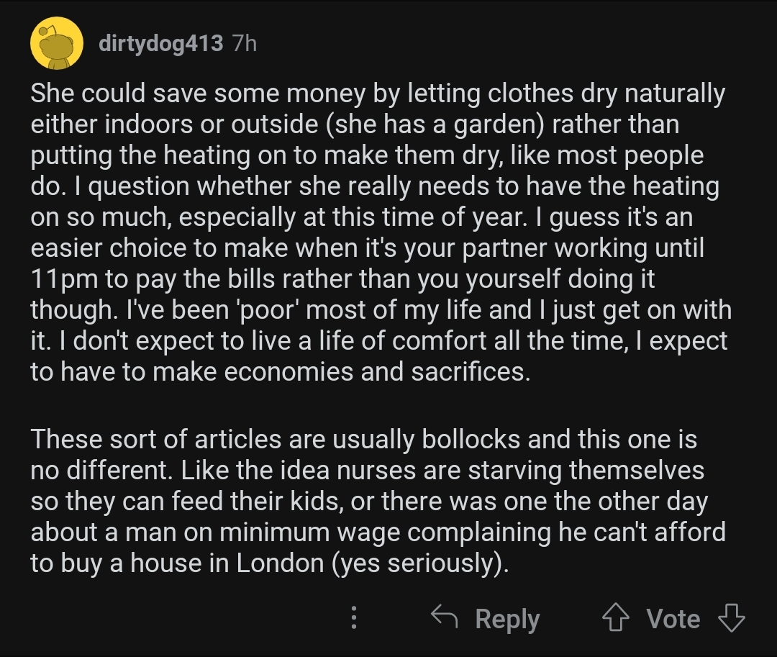The width and height of the screenshot is (777, 657).
Task: Downvote the comment with the down arrow
Action: [732, 617]
